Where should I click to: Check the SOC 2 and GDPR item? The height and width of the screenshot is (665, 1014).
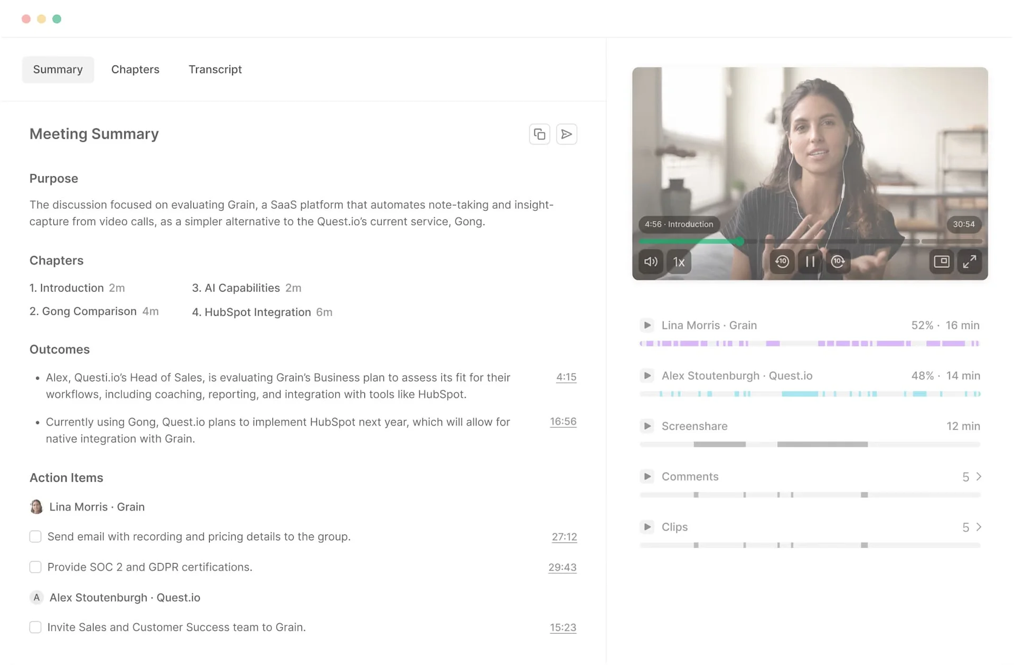[35, 567]
